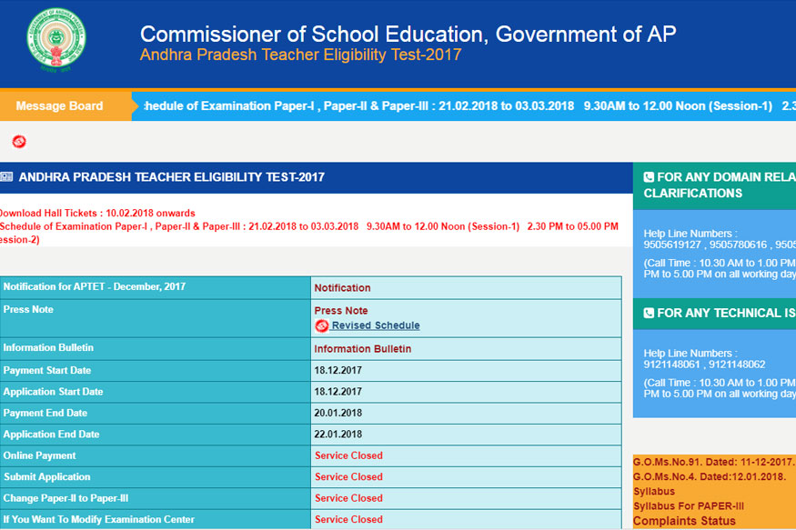Open the Complaints Status link
This screenshot has height=530, width=796.
(x=684, y=522)
